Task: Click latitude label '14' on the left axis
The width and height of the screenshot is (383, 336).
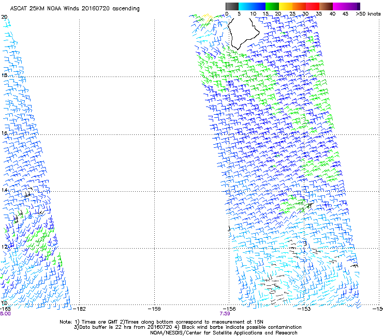Action: (x=4, y=190)
